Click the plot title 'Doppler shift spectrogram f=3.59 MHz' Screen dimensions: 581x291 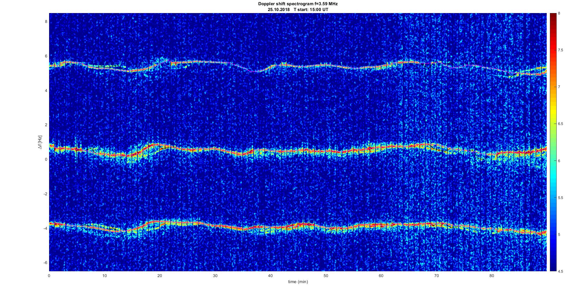click(x=298, y=4)
